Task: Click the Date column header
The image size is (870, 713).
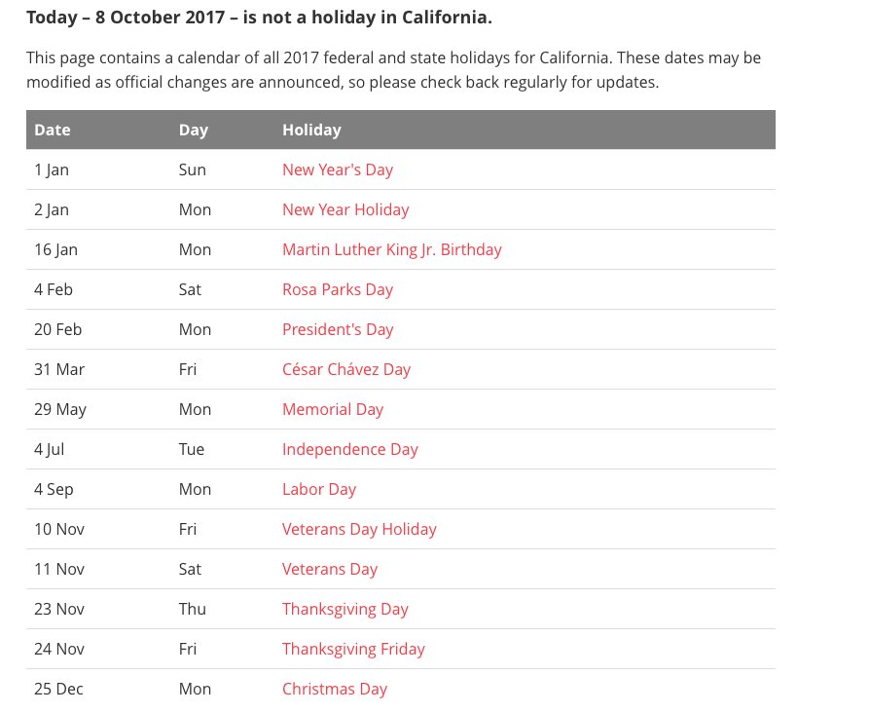Action: (x=53, y=130)
